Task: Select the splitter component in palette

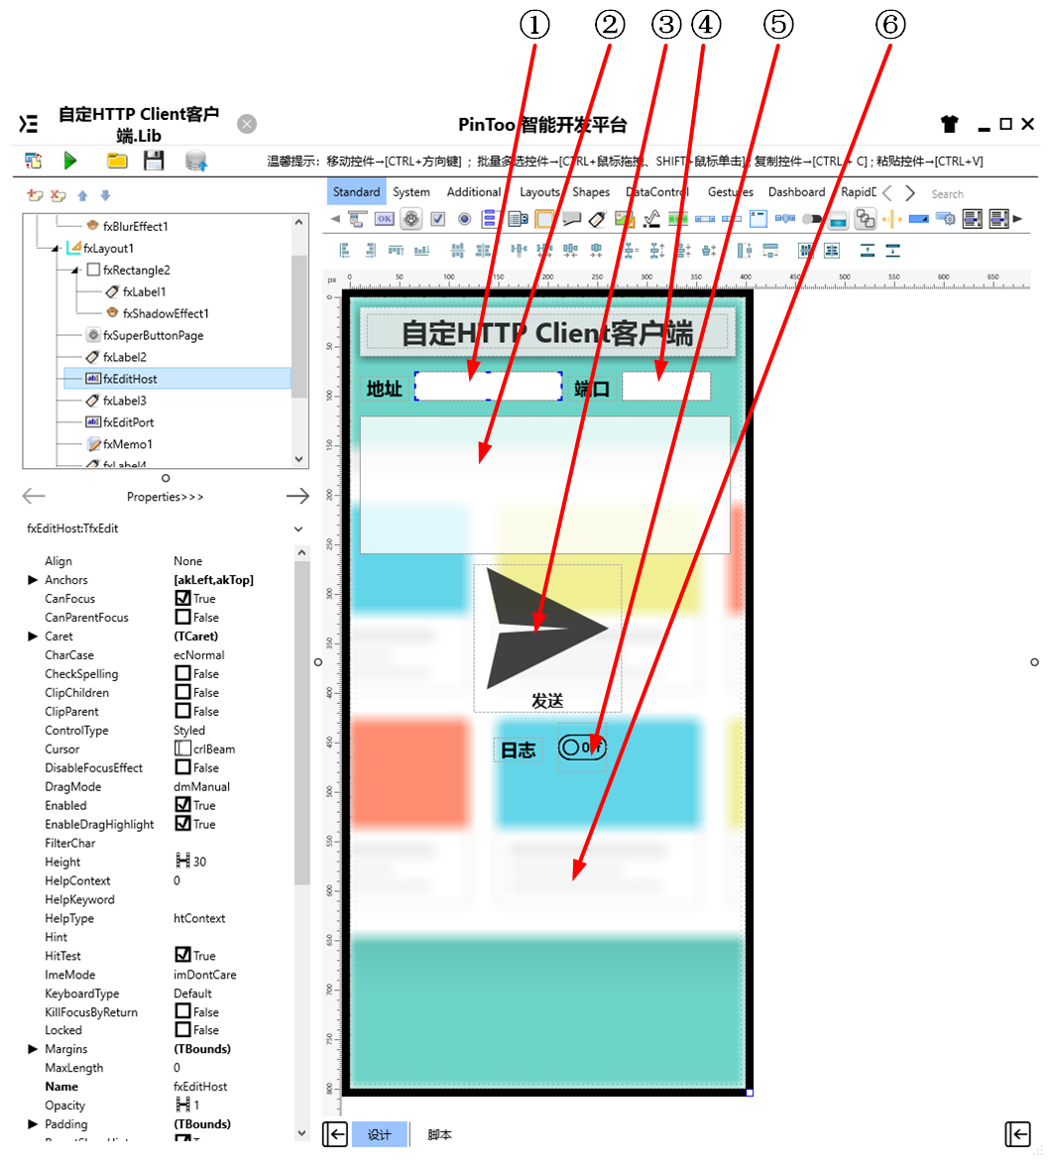Action: point(891,218)
